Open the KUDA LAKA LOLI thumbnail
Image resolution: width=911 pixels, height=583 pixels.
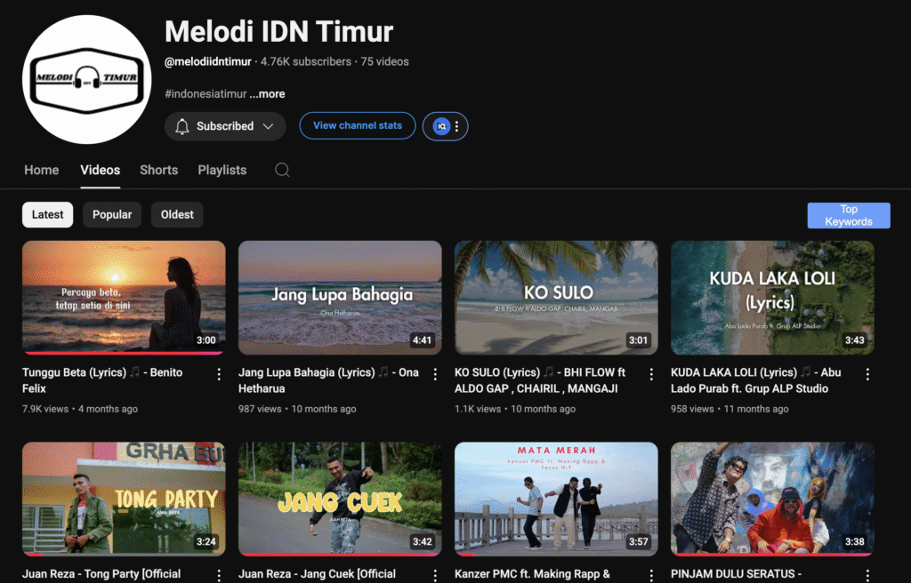pos(772,298)
